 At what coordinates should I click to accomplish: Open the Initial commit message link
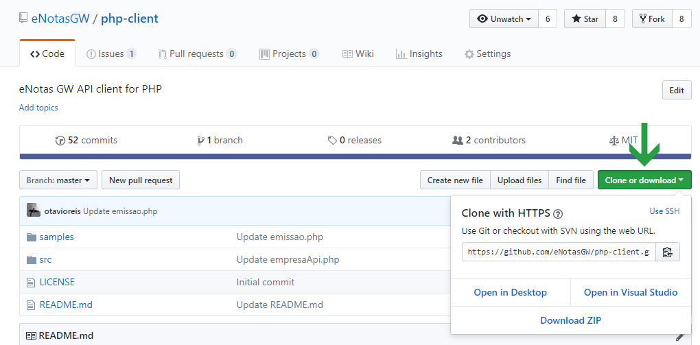pyautogui.click(x=266, y=282)
